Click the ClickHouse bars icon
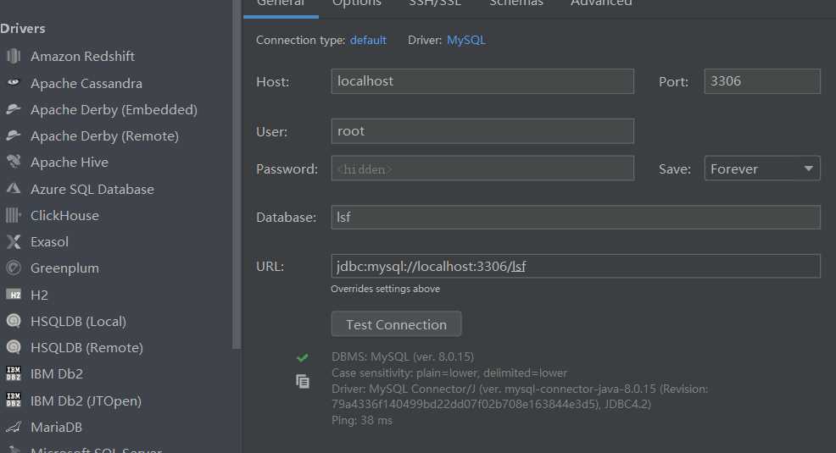The height and width of the screenshot is (453, 836). (14, 215)
